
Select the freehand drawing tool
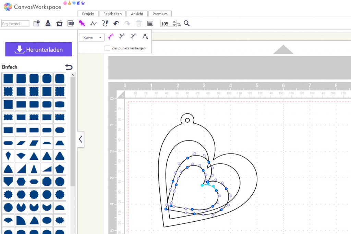click(105, 23)
